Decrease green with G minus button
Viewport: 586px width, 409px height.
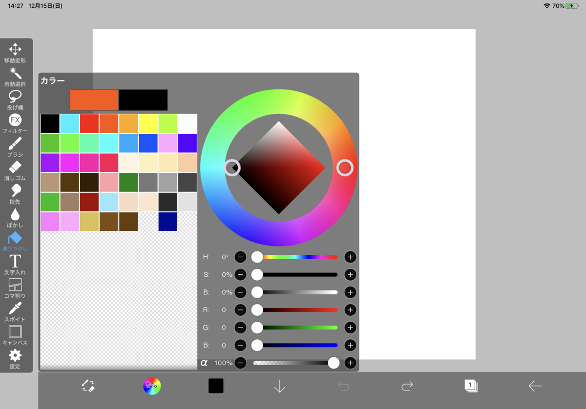coord(240,327)
